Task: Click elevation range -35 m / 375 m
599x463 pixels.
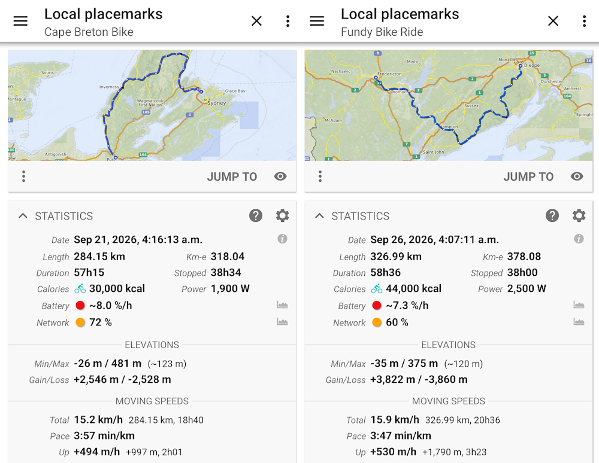Action: tap(404, 363)
